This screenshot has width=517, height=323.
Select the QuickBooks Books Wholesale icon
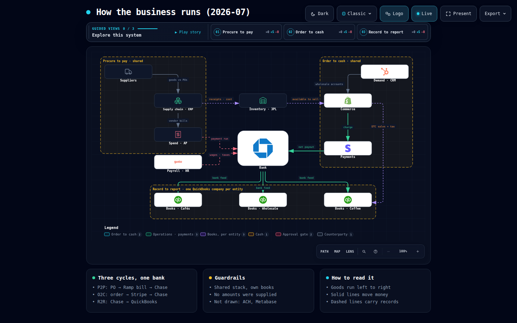click(x=263, y=200)
